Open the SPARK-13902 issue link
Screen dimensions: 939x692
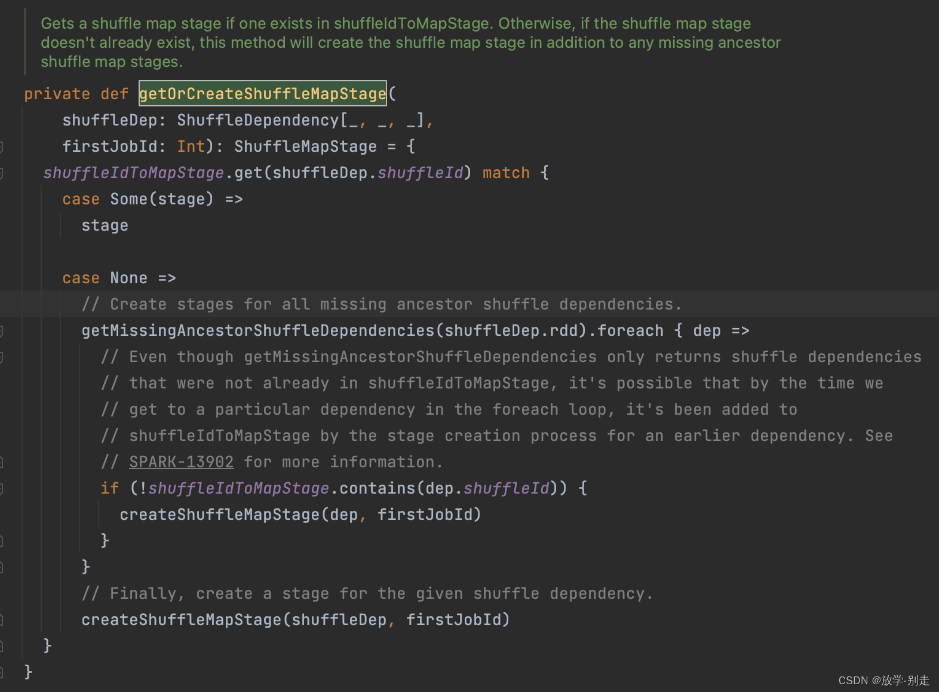(x=182, y=462)
